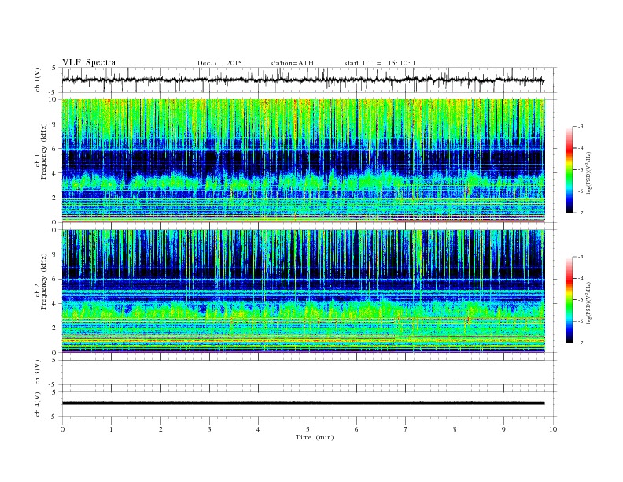Click time axis tick label "9"

click(503, 429)
